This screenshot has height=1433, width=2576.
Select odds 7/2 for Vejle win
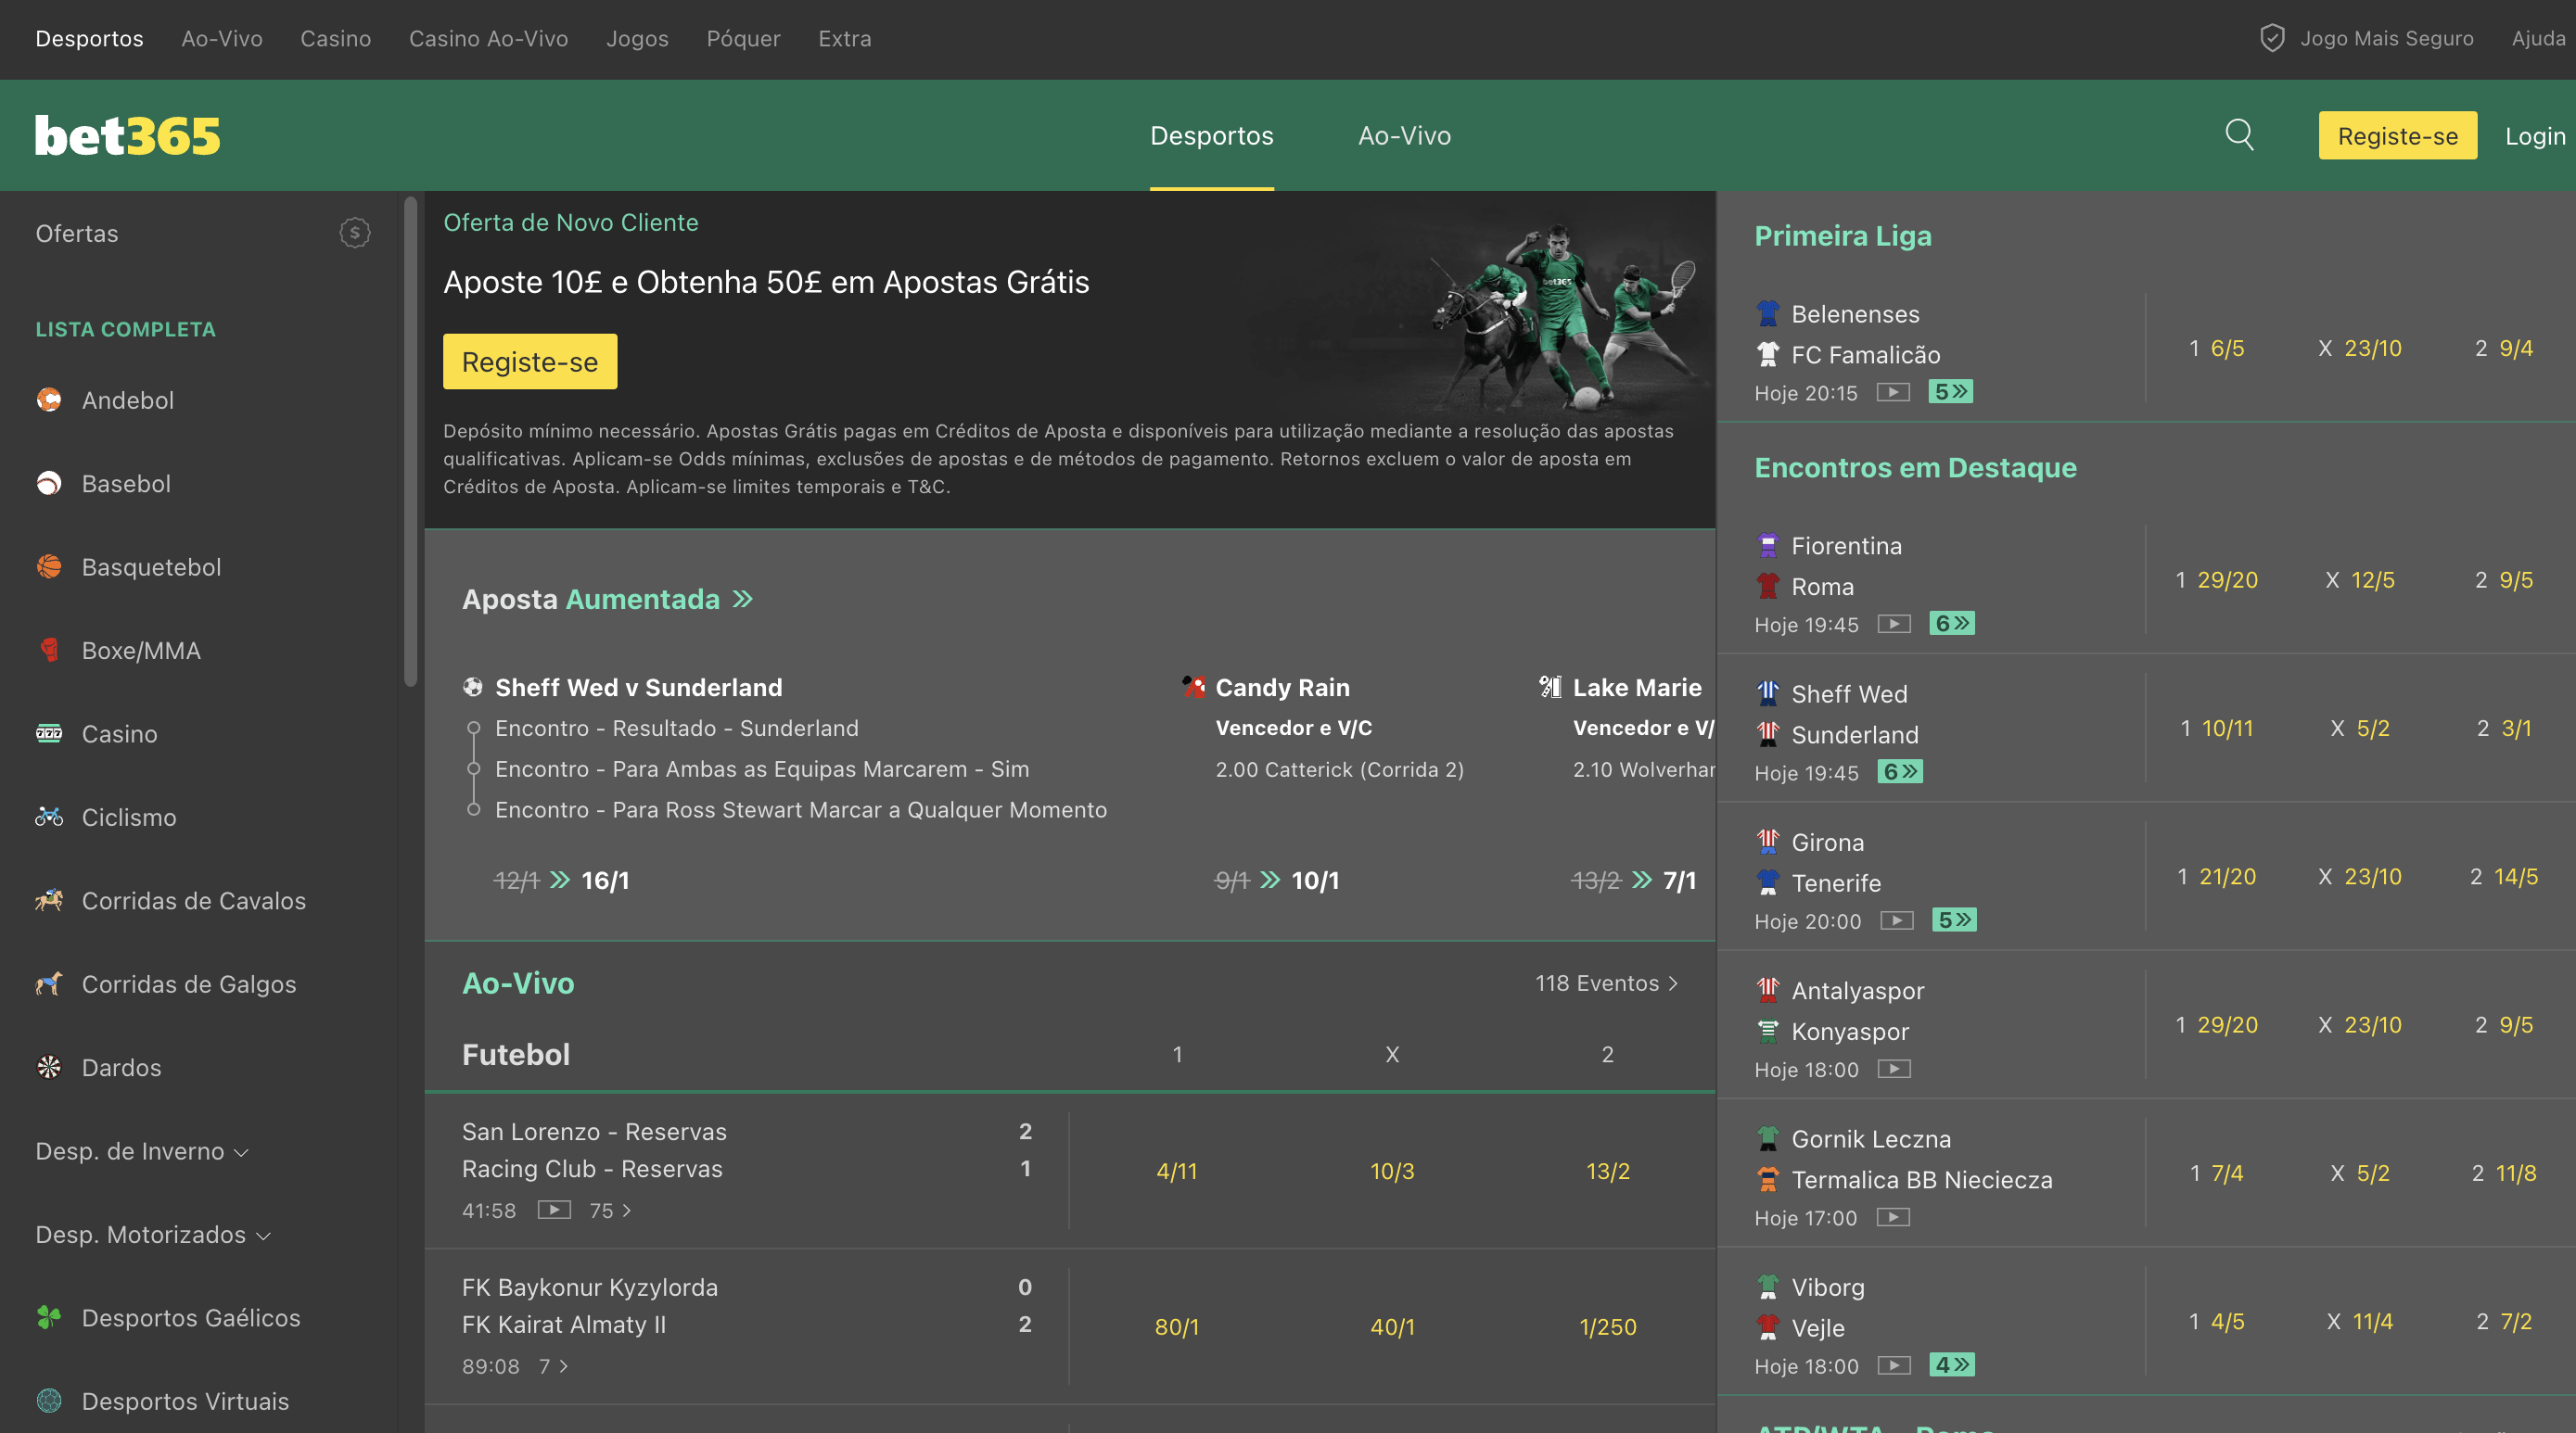click(2516, 1320)
